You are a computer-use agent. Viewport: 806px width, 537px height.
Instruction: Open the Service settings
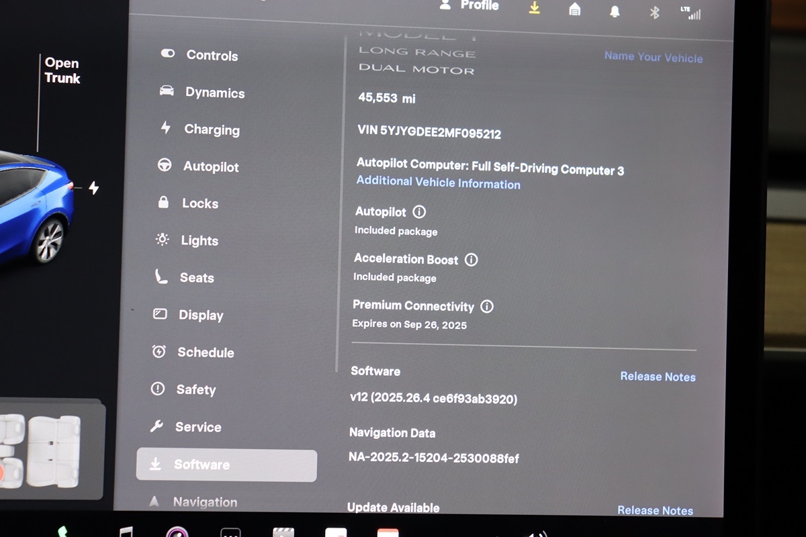pos(185,426)
